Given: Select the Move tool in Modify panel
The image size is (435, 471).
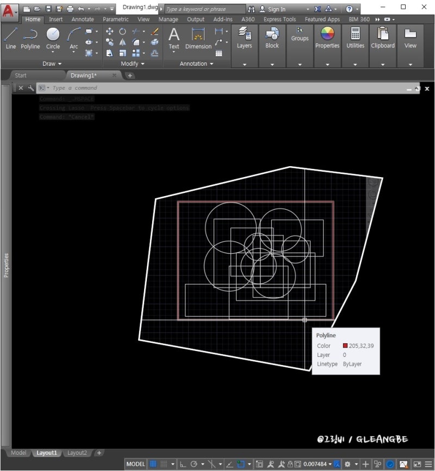Looking at the screenshot, I should pos(110,31).
